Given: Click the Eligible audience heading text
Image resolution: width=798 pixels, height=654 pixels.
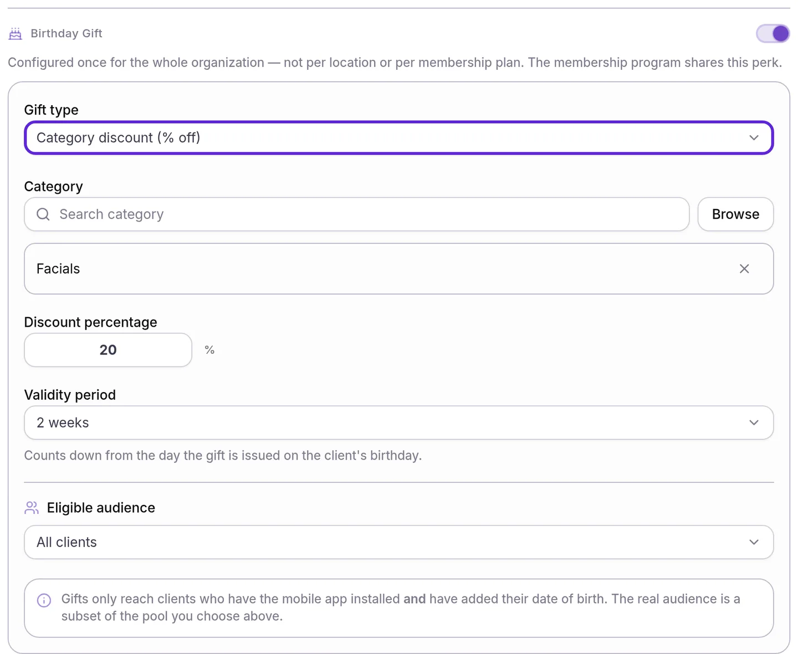Looking at the screenshot, I should pos(101,508).
